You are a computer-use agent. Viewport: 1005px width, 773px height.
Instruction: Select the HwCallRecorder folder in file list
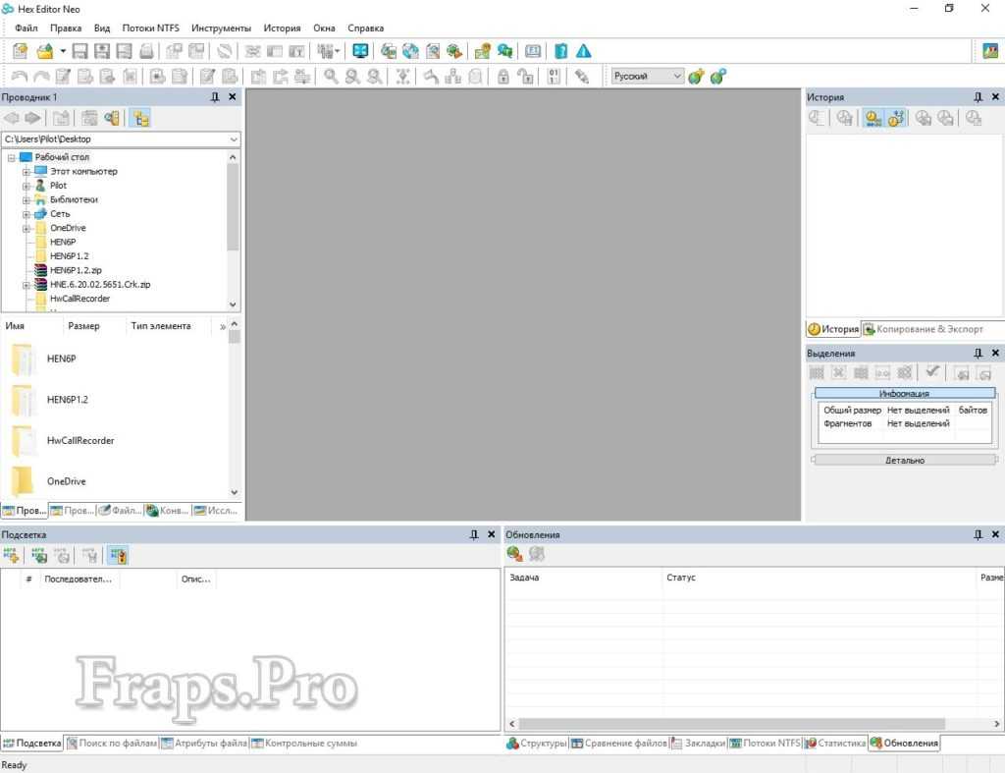(x=80, y=441)
